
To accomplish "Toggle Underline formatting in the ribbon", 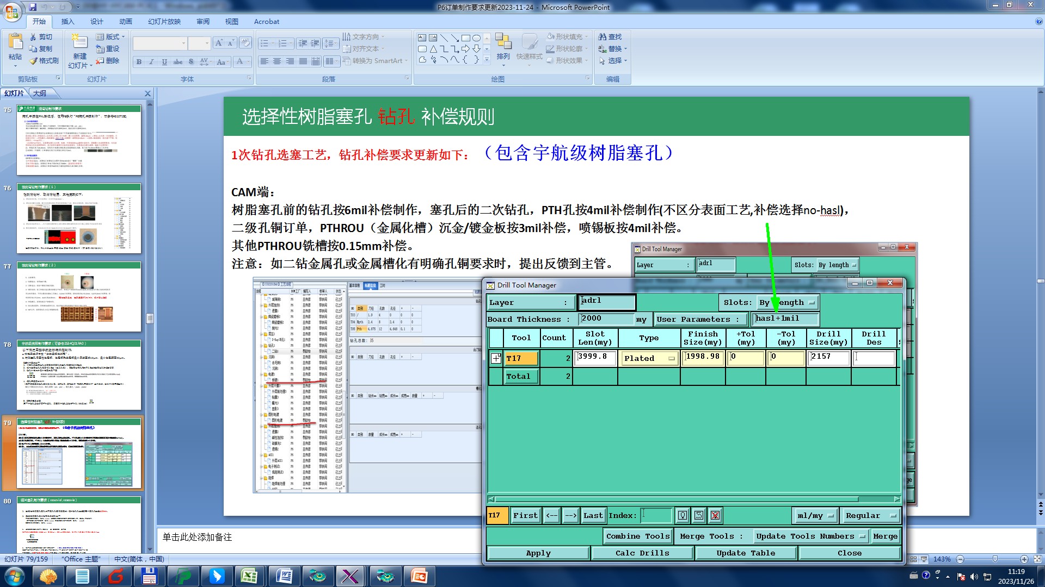I will (164, 61).
